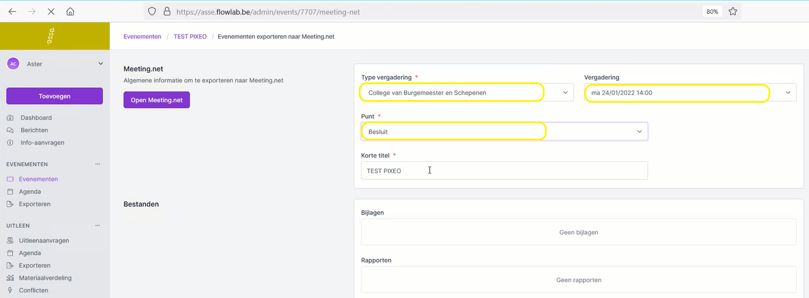Click the bookmark star icon
The image size is (809, 298).
[x=732, y=12]
